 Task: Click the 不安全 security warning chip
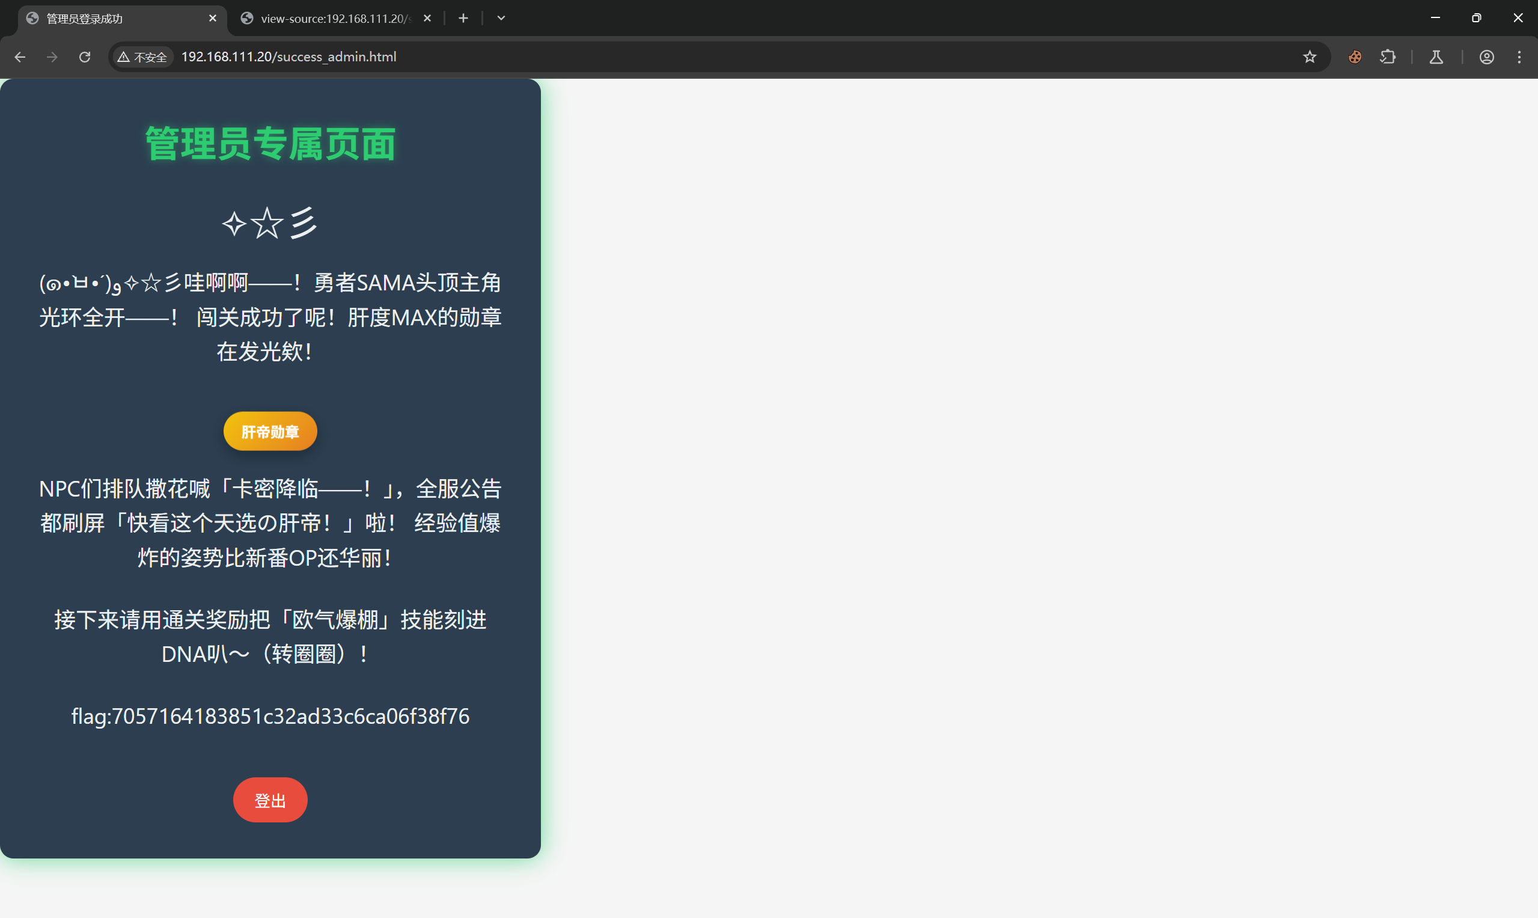coord(143,57)
